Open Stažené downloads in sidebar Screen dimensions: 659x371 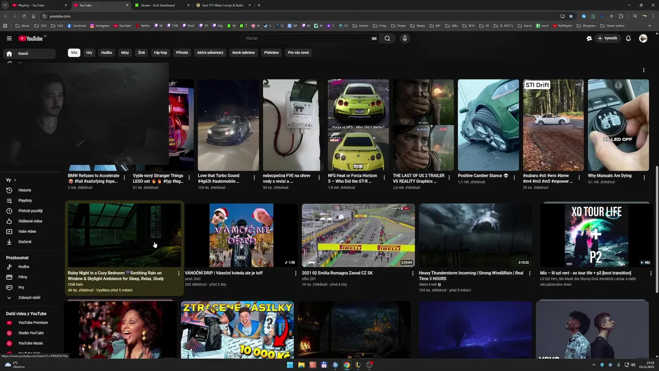pos(29,242)
